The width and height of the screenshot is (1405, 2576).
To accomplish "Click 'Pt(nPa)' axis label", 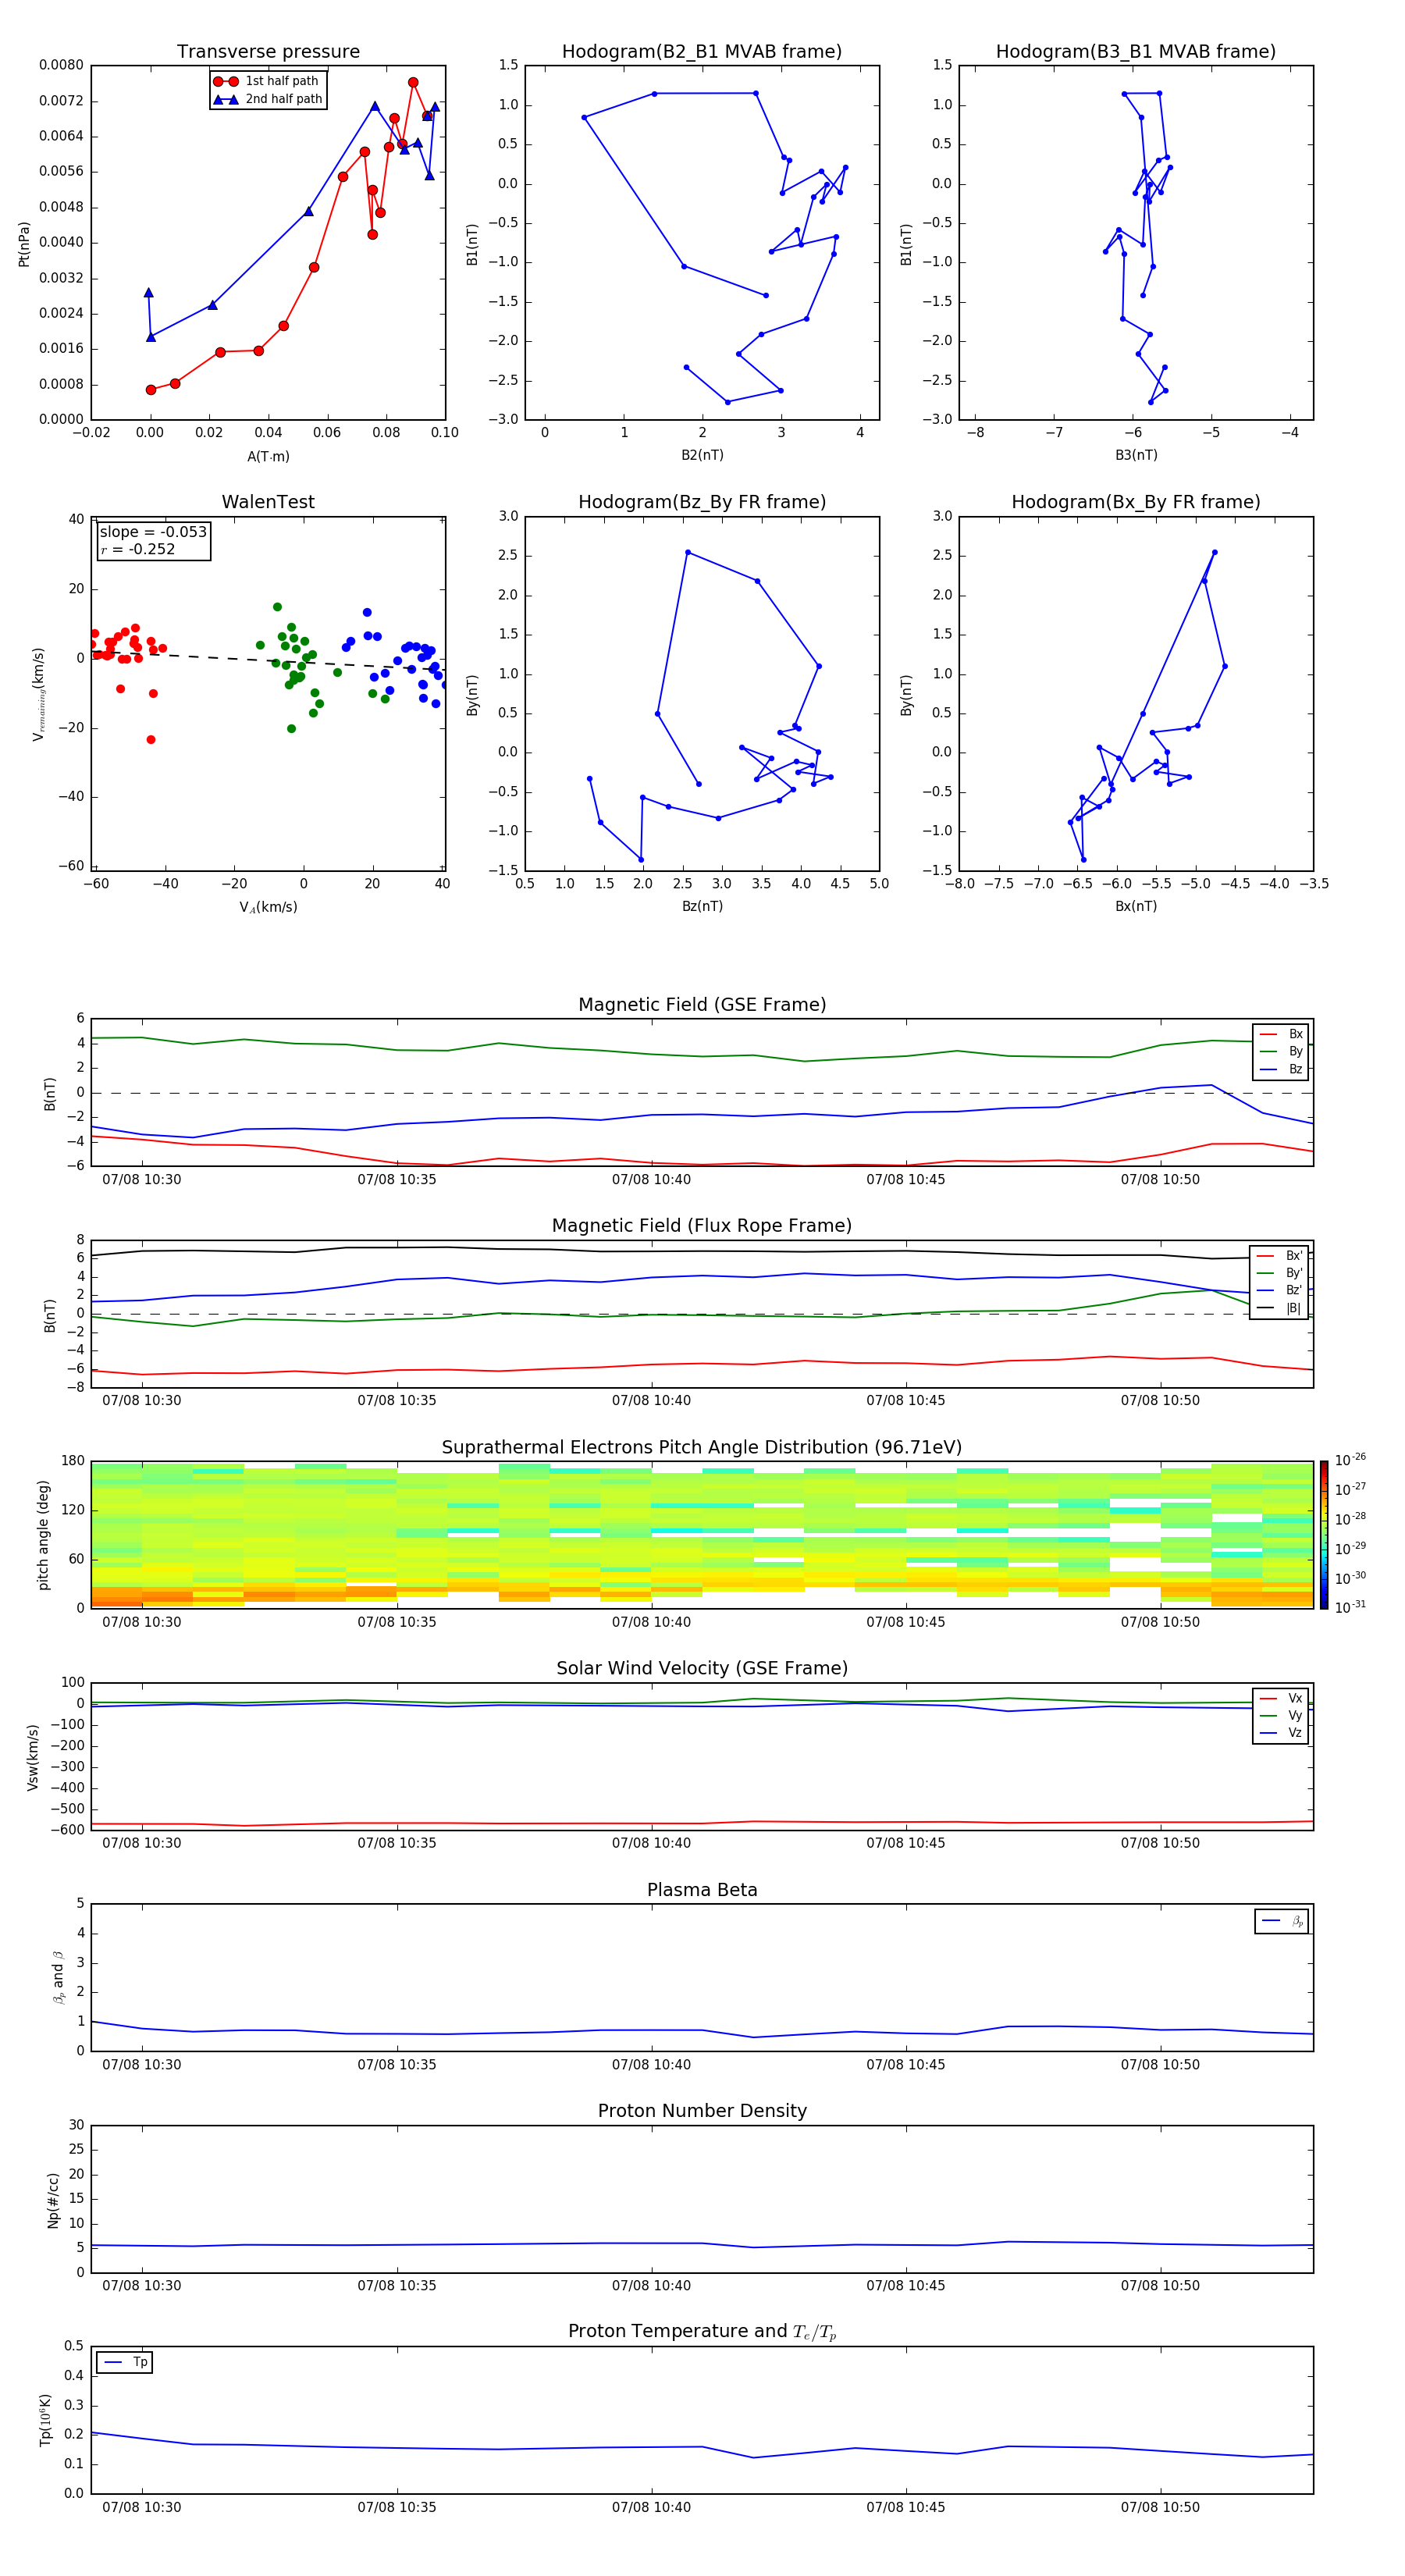I will coord(24,244).
